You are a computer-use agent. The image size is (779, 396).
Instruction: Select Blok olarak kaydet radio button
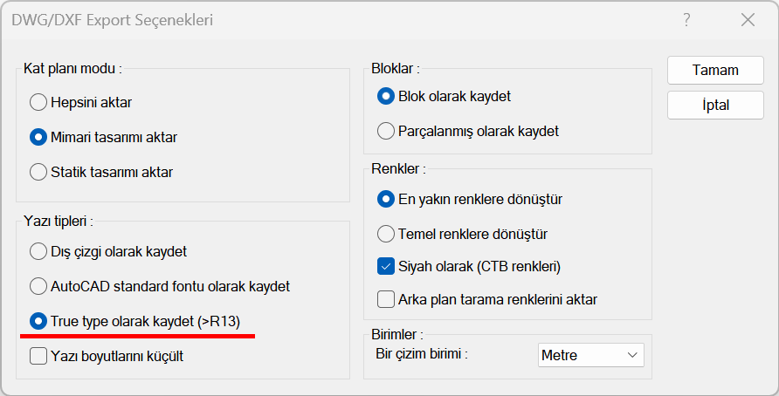click(386, 96)
